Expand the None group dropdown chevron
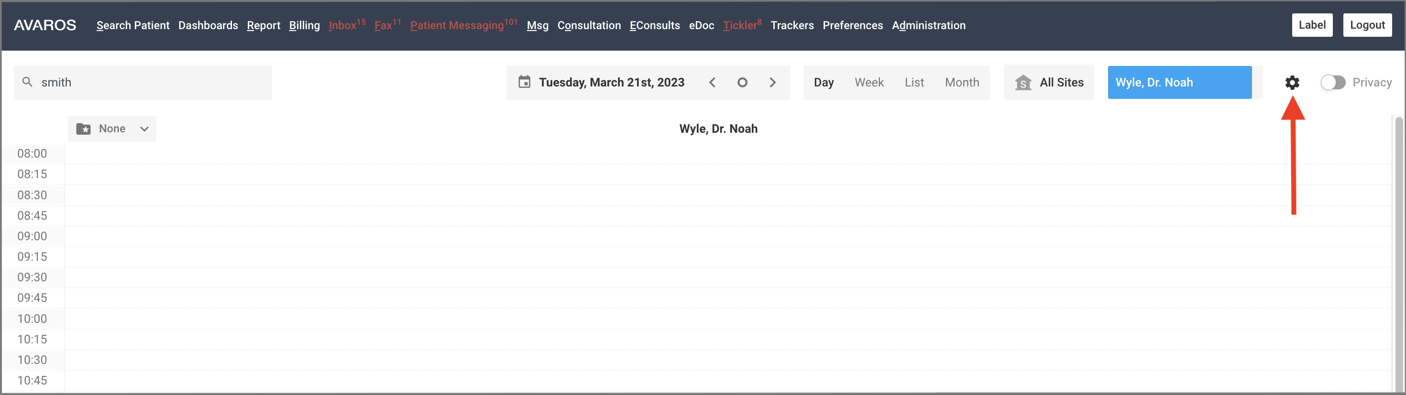The image size is (1406, 395). coord(144,128)
